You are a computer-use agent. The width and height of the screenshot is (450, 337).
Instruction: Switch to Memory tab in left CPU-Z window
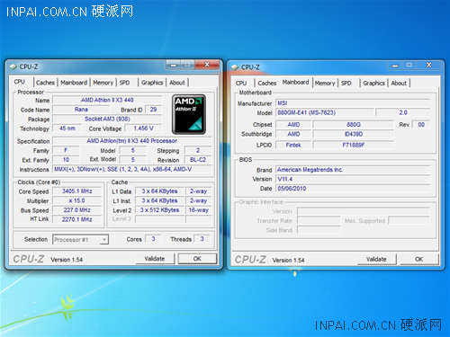(103, 83)
